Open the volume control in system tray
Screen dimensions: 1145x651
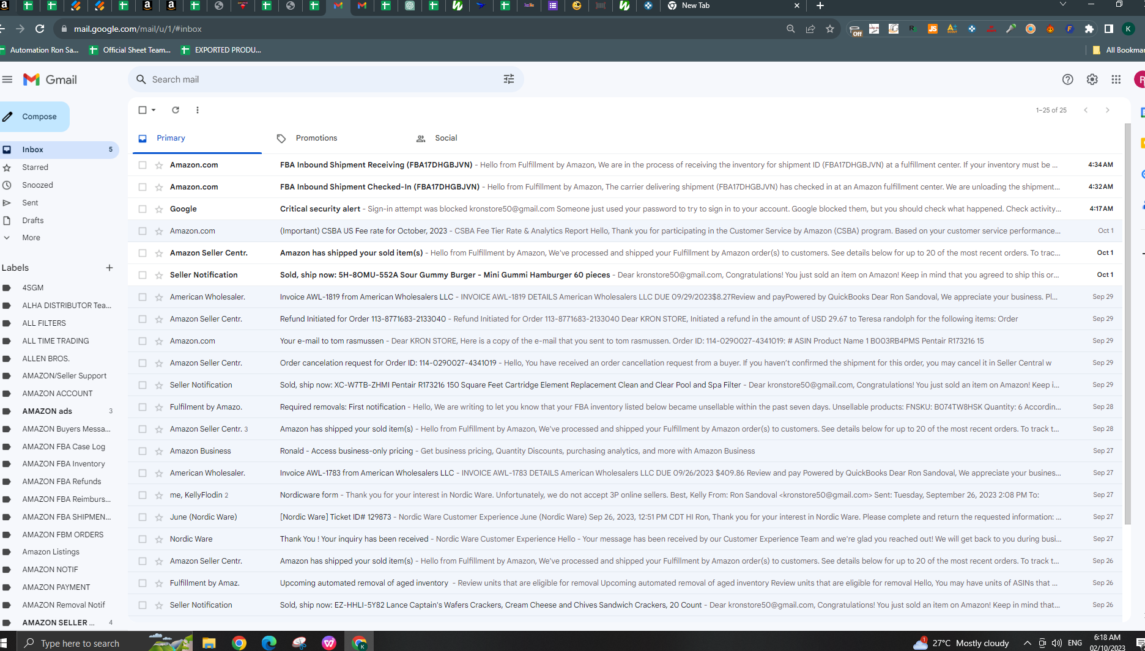click(1057, 643)
